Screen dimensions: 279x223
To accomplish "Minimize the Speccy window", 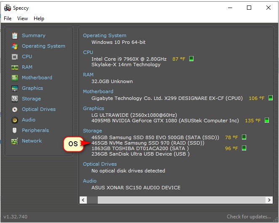I will 230,8.
